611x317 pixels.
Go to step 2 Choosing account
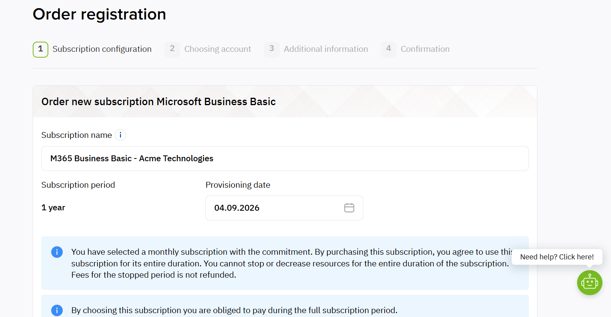pyautogui.click(x=208, y=49)
